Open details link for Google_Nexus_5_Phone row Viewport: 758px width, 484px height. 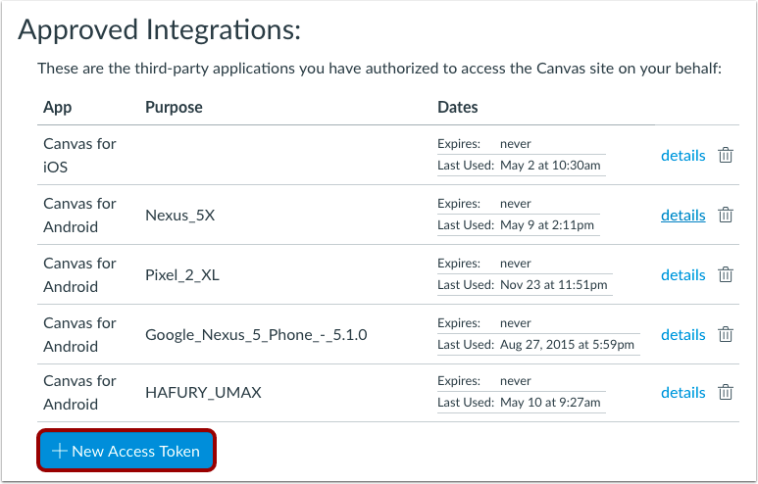(x=682, y=334)
